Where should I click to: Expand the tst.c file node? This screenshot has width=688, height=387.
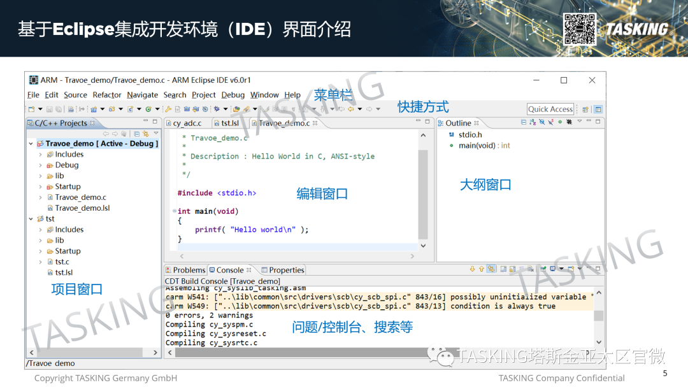pyautogui.click(x=40, y=262)
